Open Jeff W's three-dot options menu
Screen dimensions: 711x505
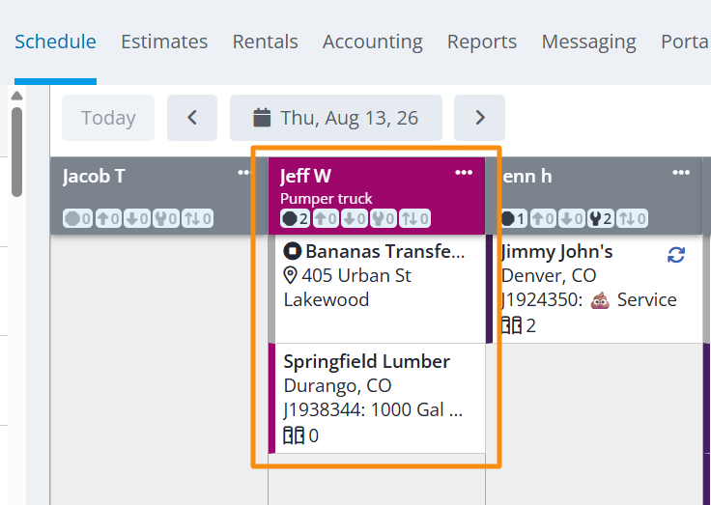pos(464,172)
